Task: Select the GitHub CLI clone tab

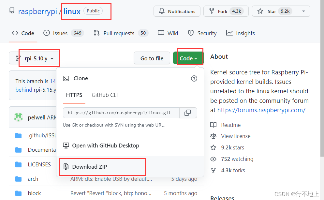Action: pos(105,95)
